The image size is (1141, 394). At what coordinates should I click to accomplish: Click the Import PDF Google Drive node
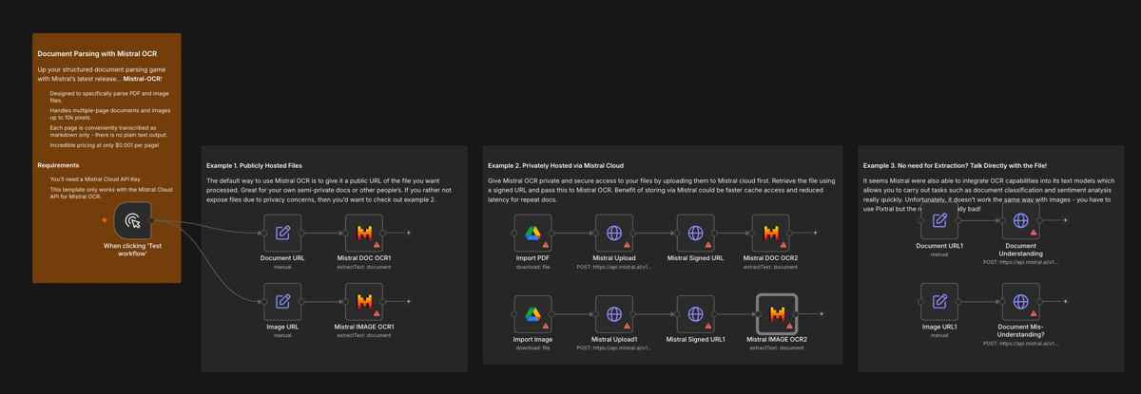[532, 233]
